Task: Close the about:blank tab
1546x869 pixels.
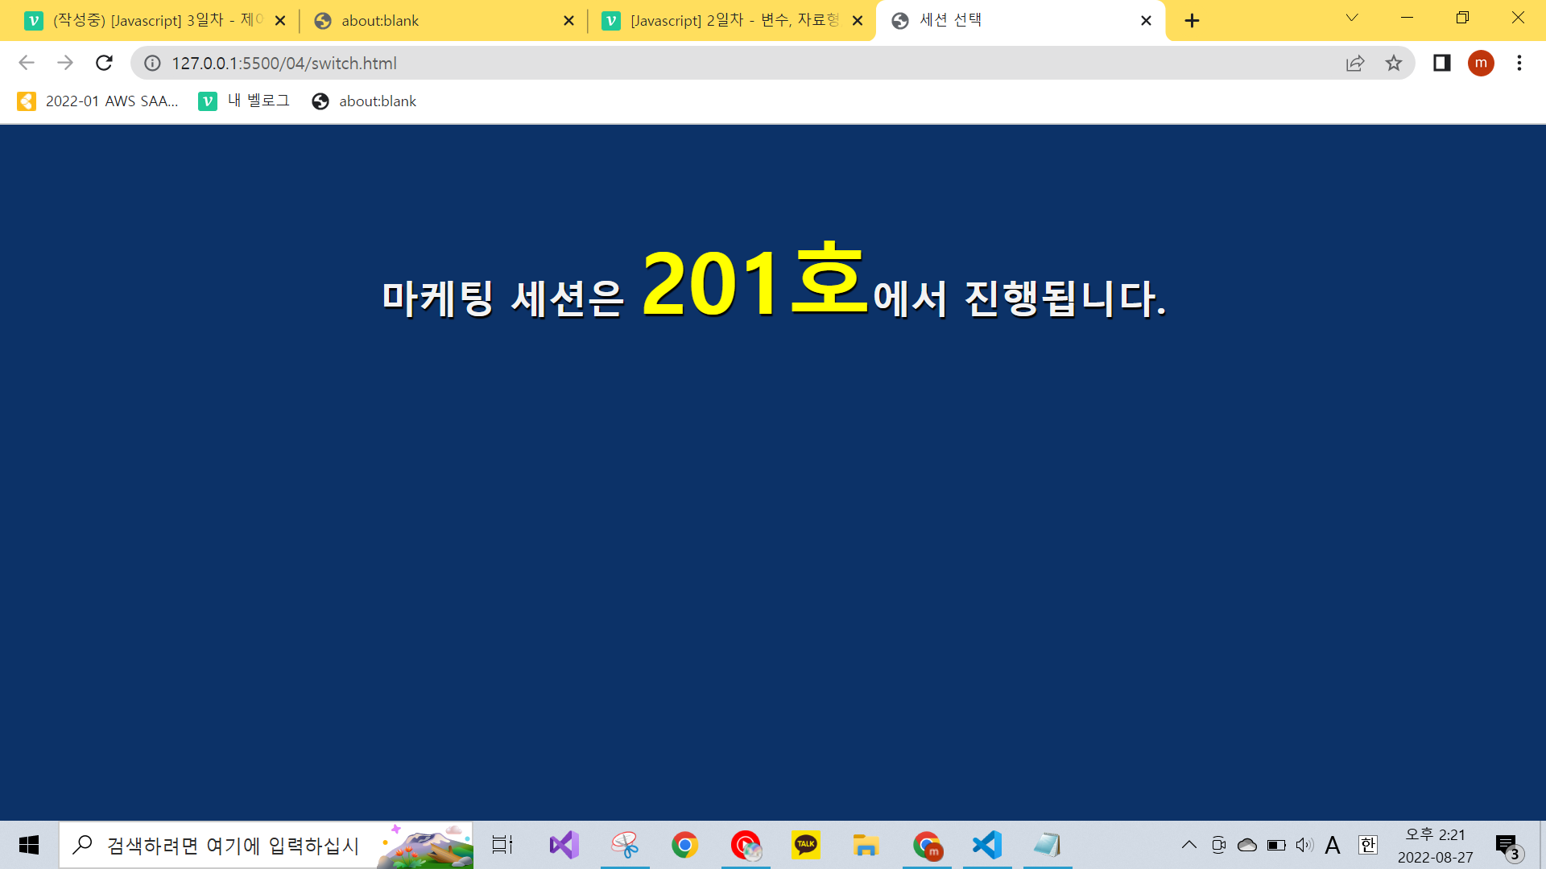Action: [x=568, y=21]
